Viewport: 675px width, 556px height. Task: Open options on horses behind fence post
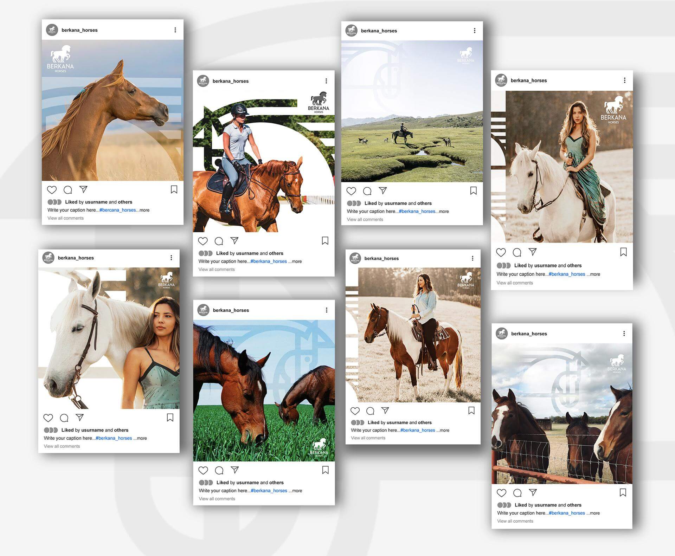coord(624,334)
